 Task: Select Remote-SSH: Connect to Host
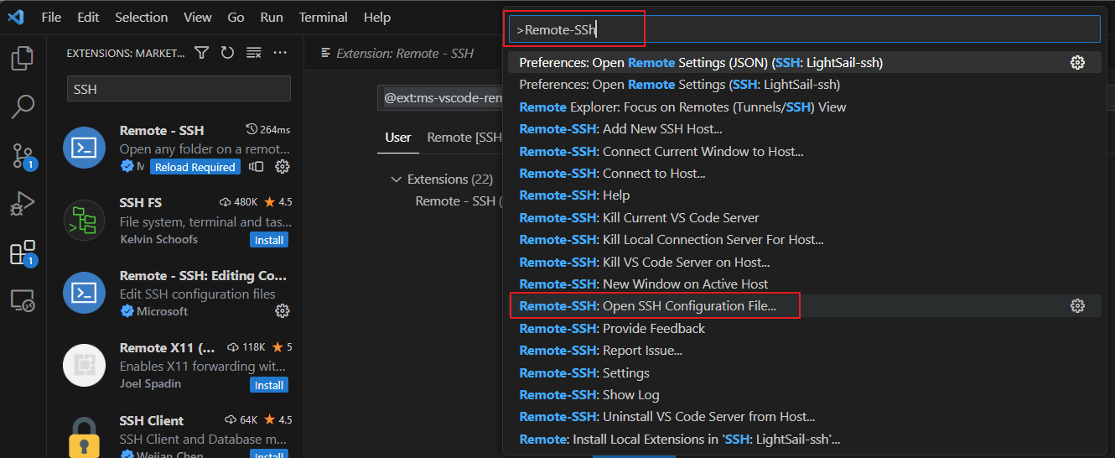click(x=804, y=173)
